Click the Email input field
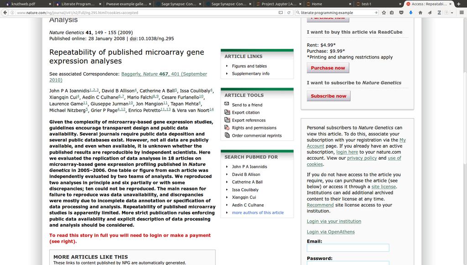This screenshot has height=265, width=467. click(348, 248)
